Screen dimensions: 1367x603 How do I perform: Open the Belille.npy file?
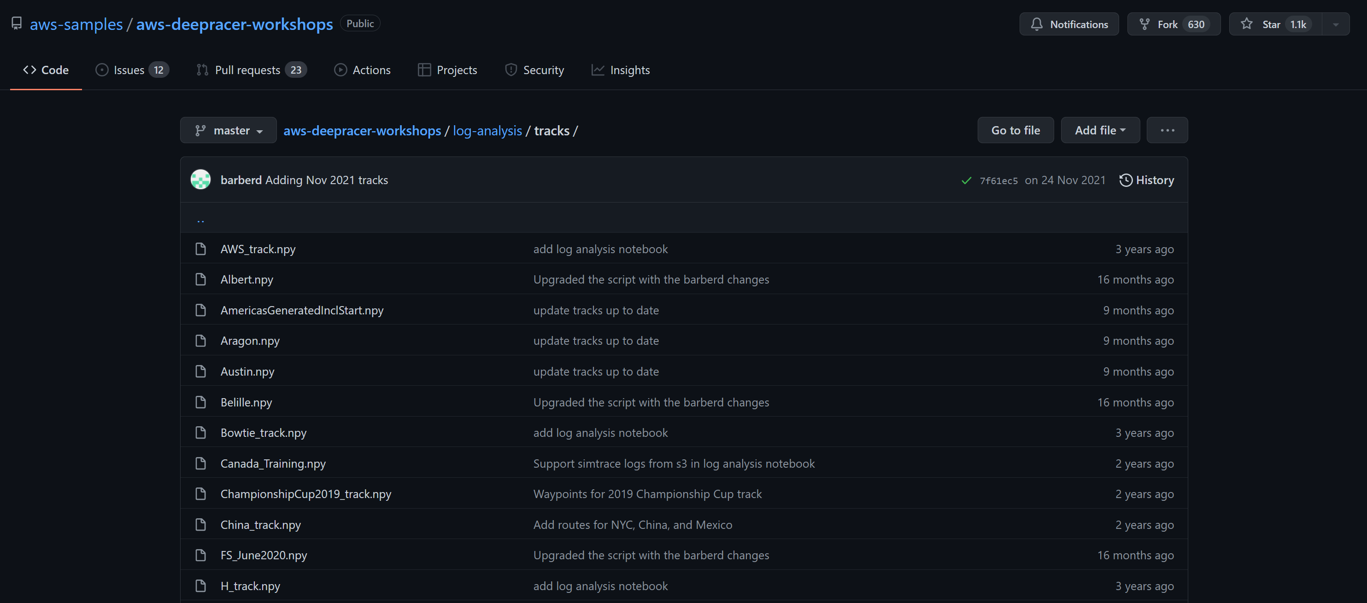(x=246, y=402)
